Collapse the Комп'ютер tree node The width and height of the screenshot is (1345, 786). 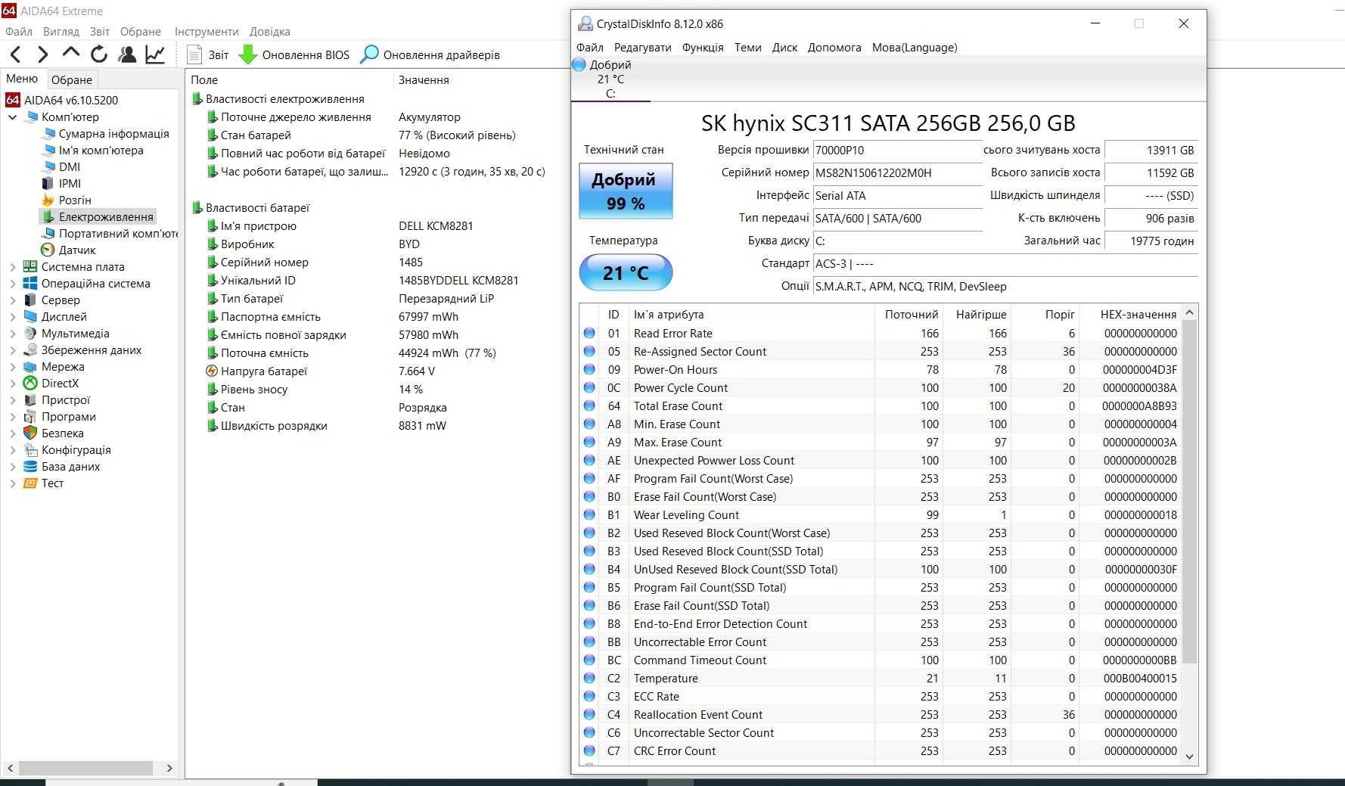tap(12, 117)
